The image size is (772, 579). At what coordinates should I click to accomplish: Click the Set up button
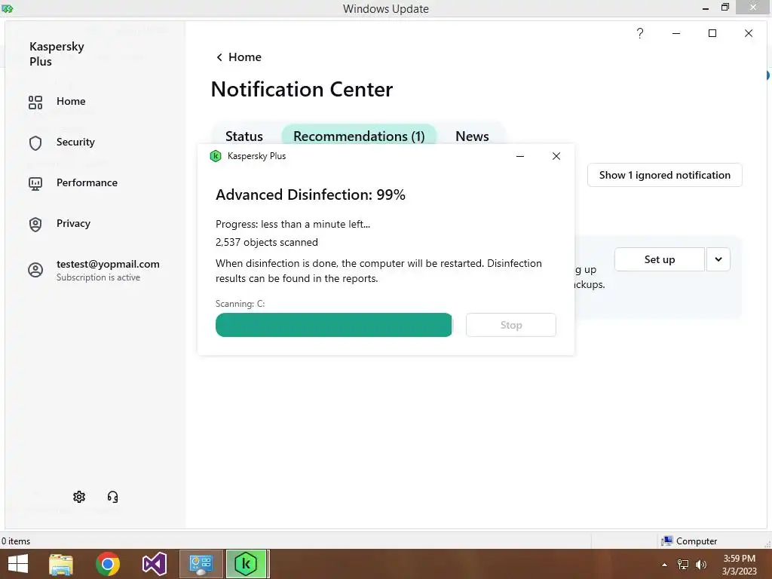click(x=659, y=259)
